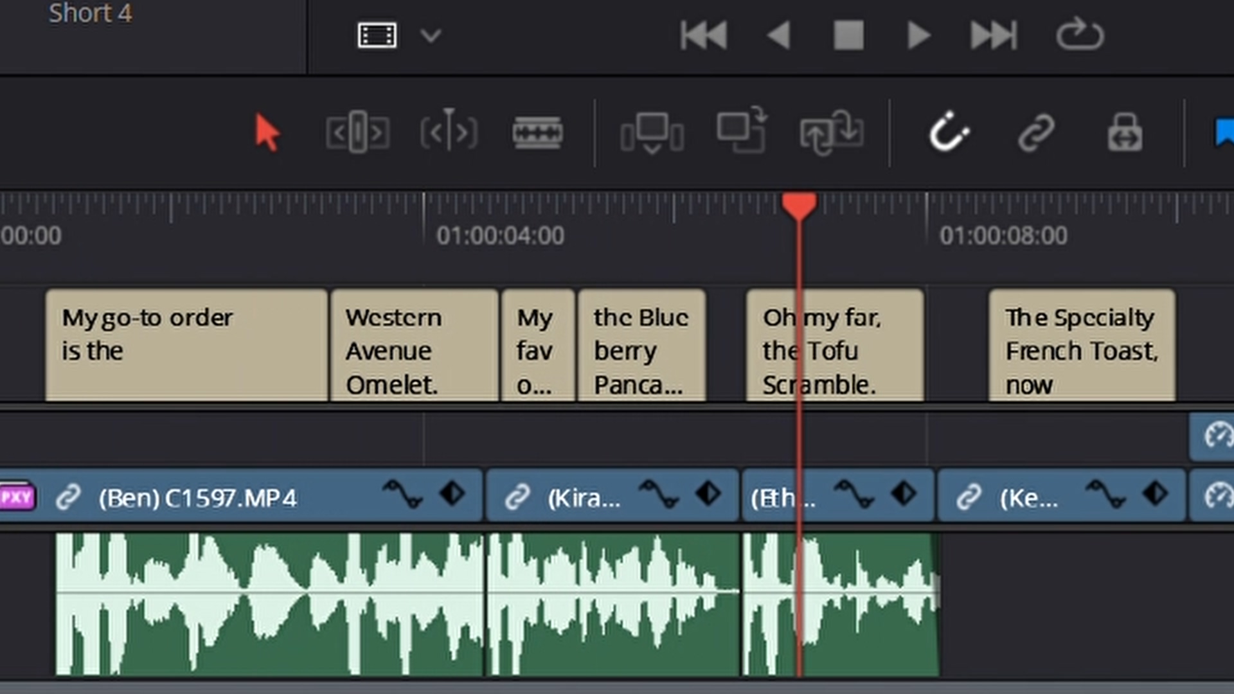Select the (Kira... video clip
This screenshot has width=1234, height=694.
tap(613, 496)
